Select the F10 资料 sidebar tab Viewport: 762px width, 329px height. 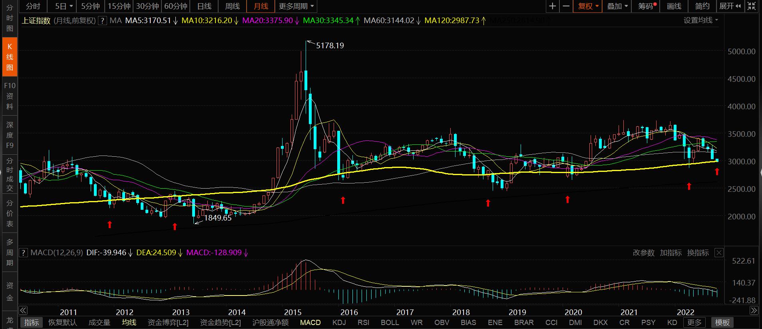[10, 96]
